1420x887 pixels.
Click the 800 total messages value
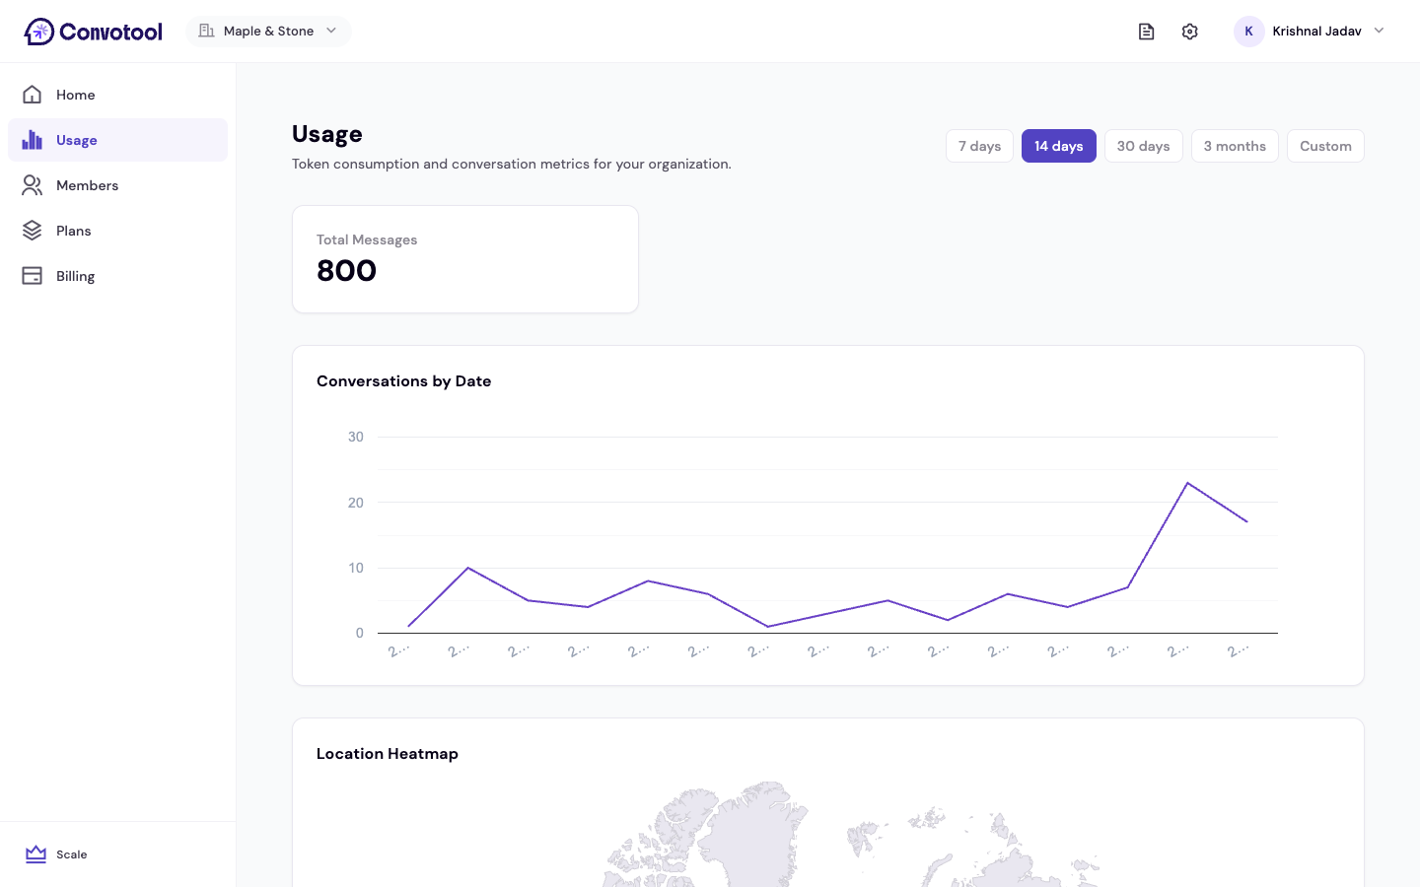346,271
